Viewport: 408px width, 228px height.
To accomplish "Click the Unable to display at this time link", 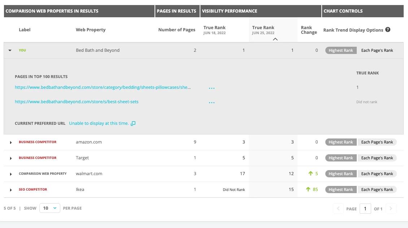I will click(x=99, y=123).
